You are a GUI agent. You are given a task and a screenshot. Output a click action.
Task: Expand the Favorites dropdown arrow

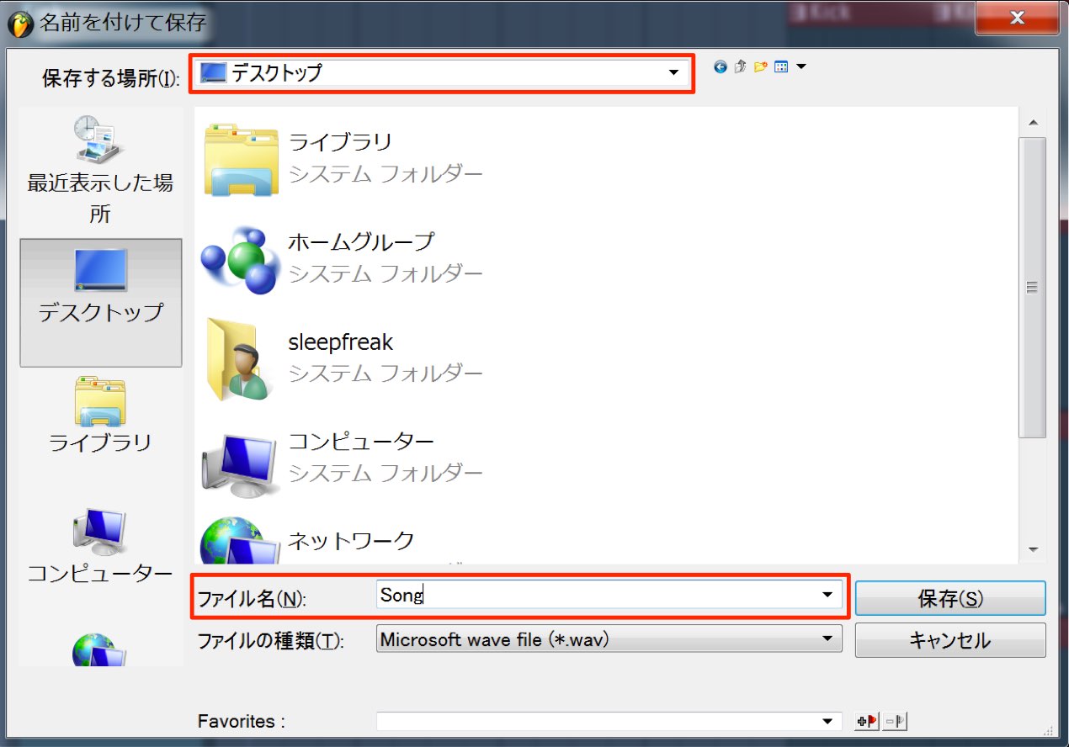coord(827,721)
